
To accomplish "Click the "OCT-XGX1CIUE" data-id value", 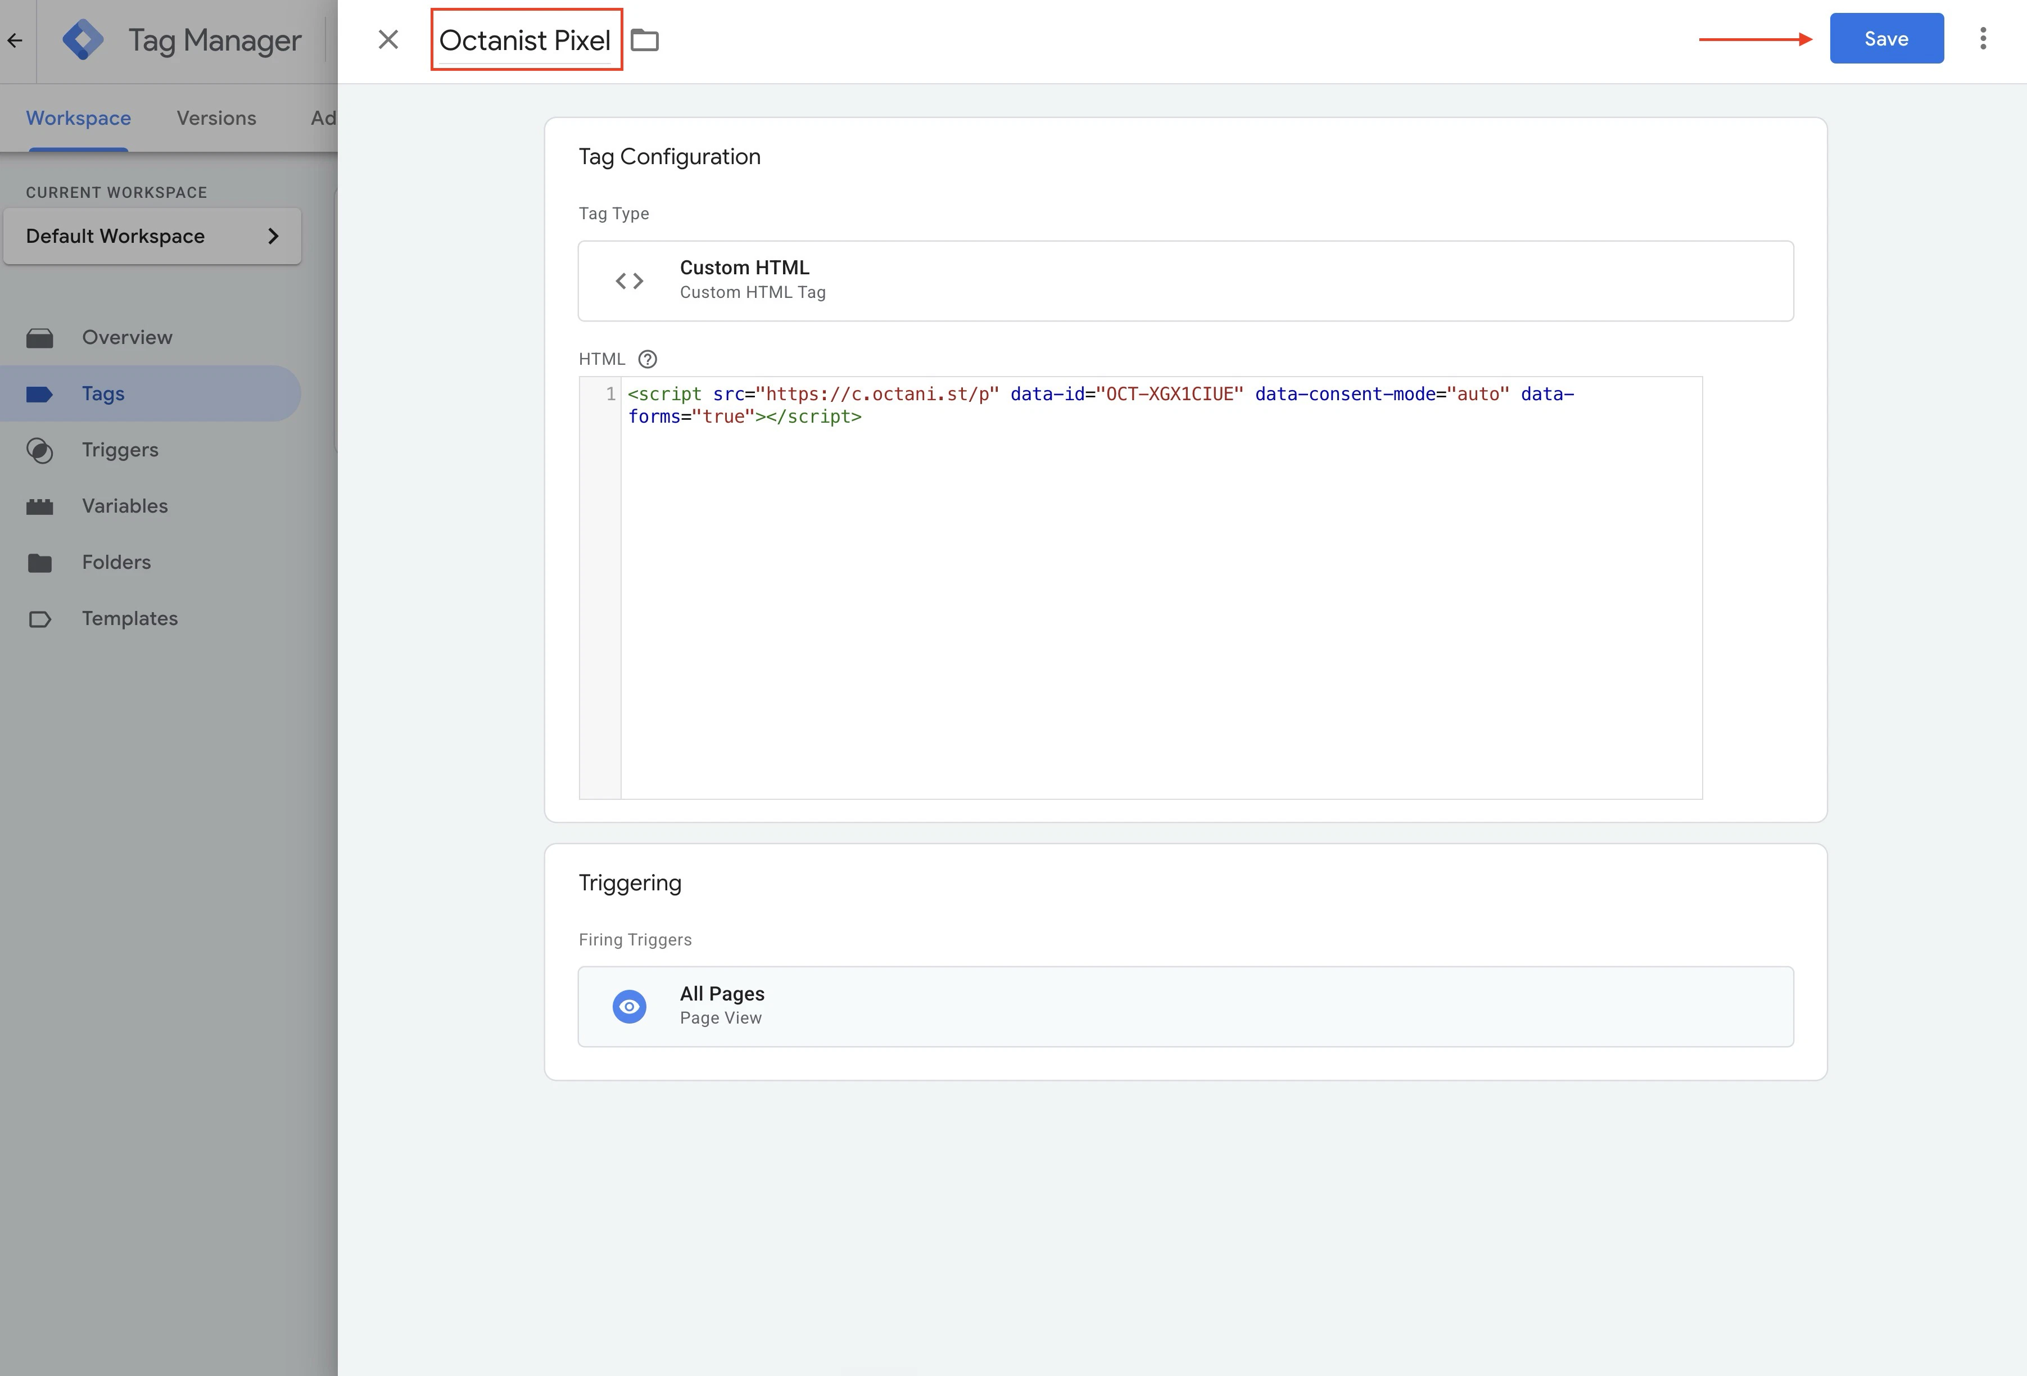I will [1169, 394].
